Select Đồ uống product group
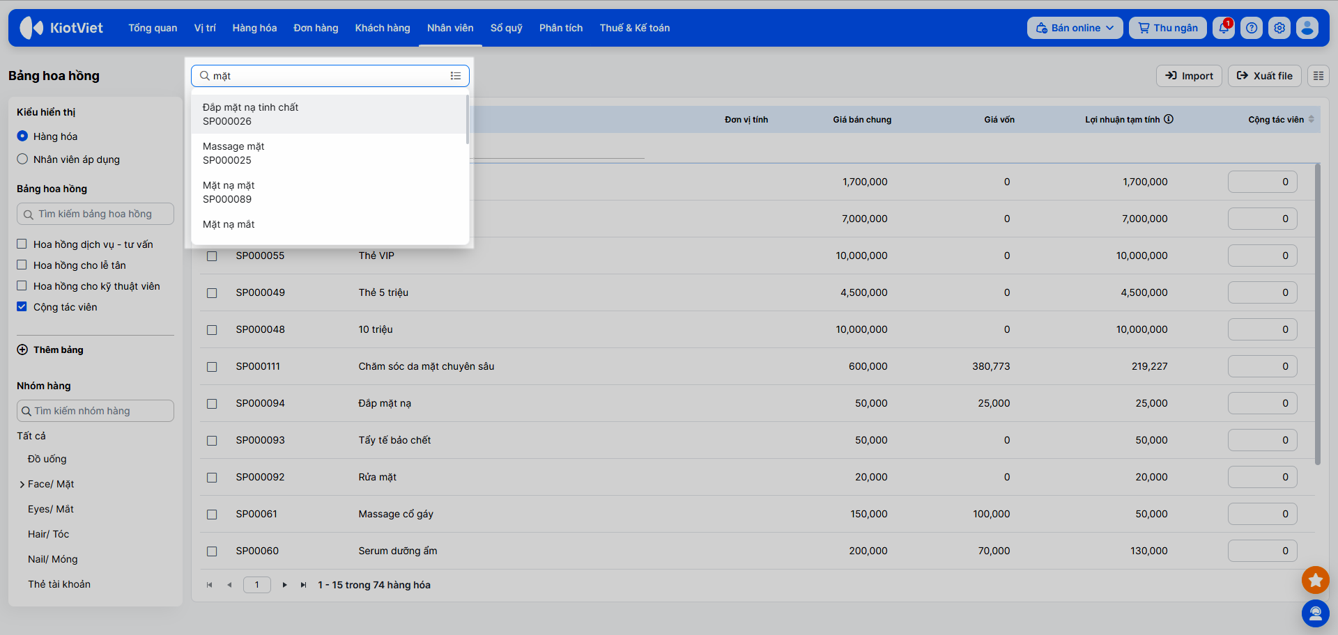The width and height of the screenshot is (1338, 635). click(47, 459)
